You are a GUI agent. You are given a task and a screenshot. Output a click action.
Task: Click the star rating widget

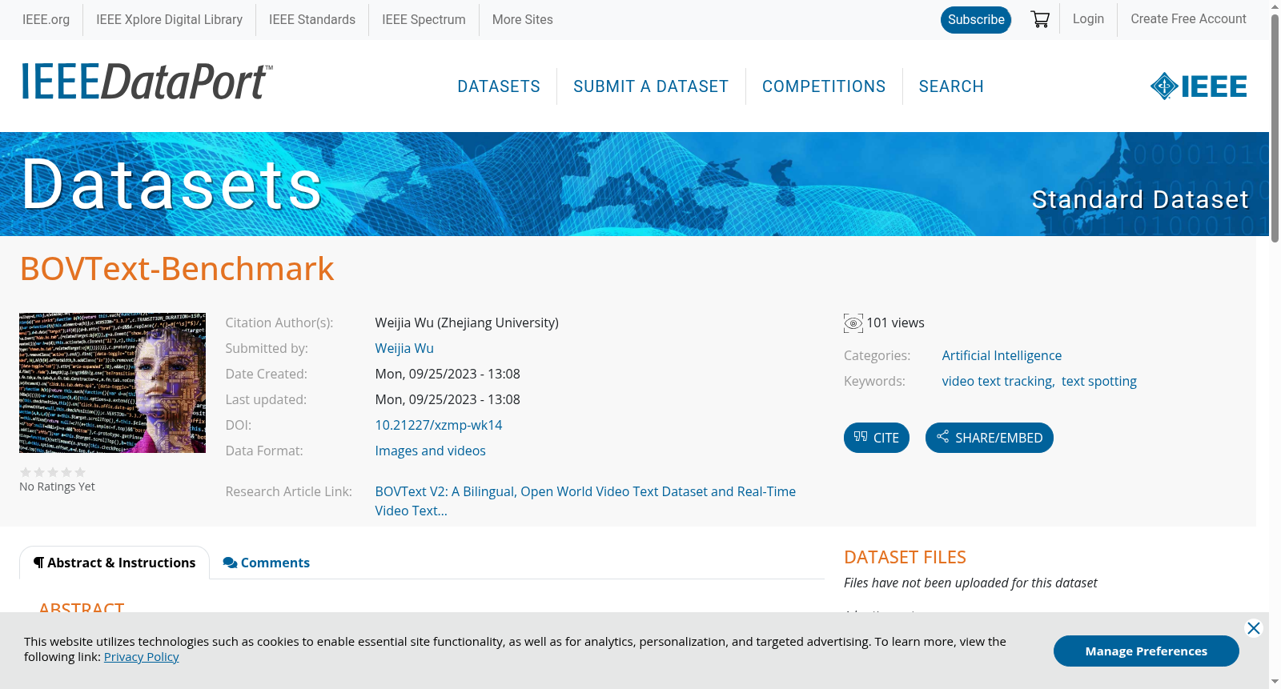pyautogui.click(x=53, y=472)
